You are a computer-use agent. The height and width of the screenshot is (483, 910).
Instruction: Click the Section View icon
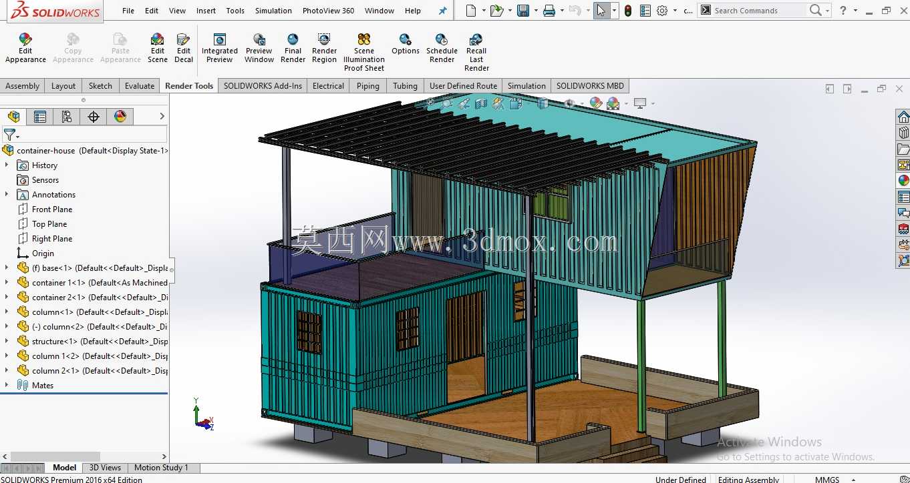point(480,103)
